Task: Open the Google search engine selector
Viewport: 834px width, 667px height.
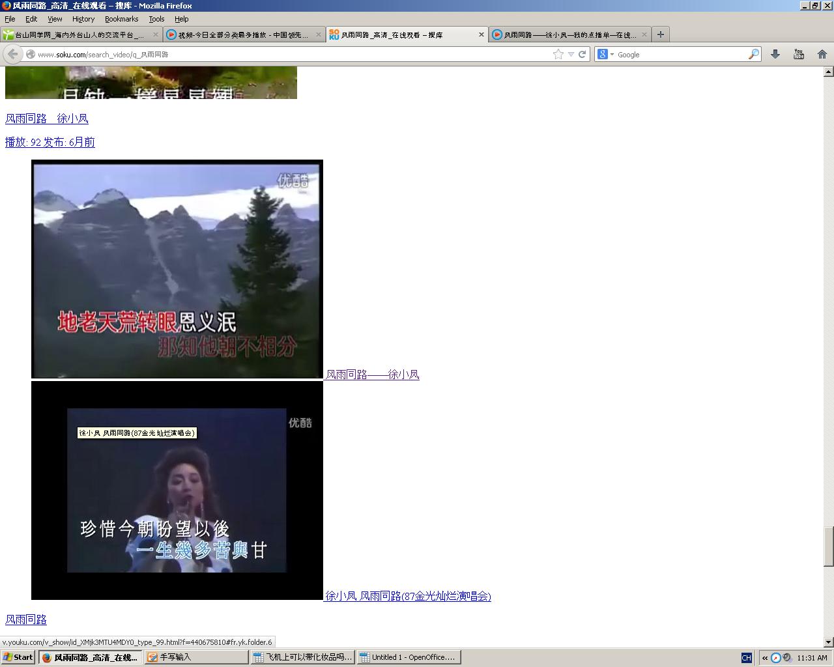Action: pos(606,55)
